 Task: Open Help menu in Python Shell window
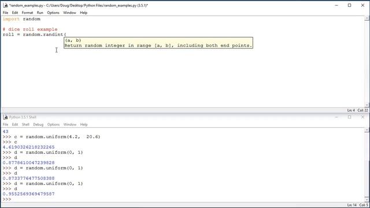click(84, 125)
